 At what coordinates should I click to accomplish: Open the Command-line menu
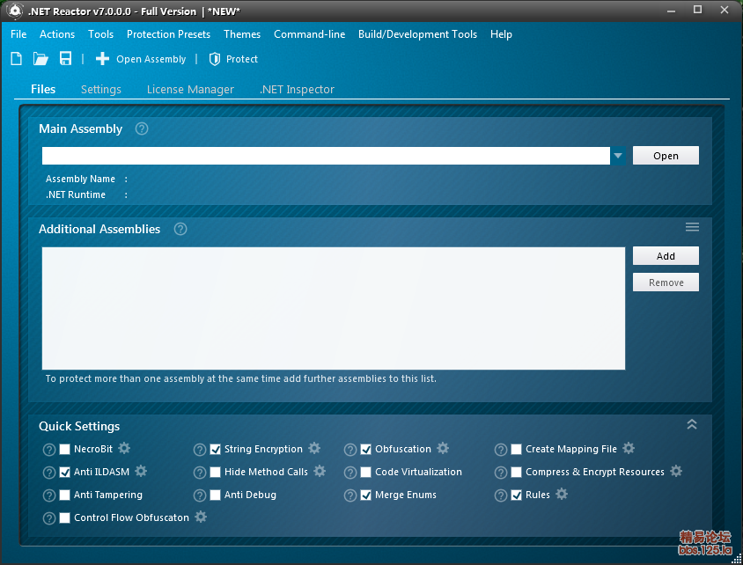[309, 34]
